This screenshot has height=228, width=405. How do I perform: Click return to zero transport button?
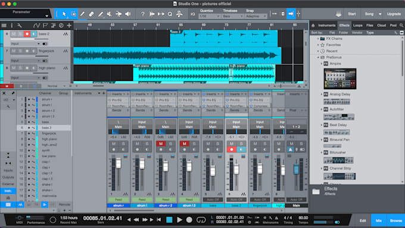click(159, 220)
